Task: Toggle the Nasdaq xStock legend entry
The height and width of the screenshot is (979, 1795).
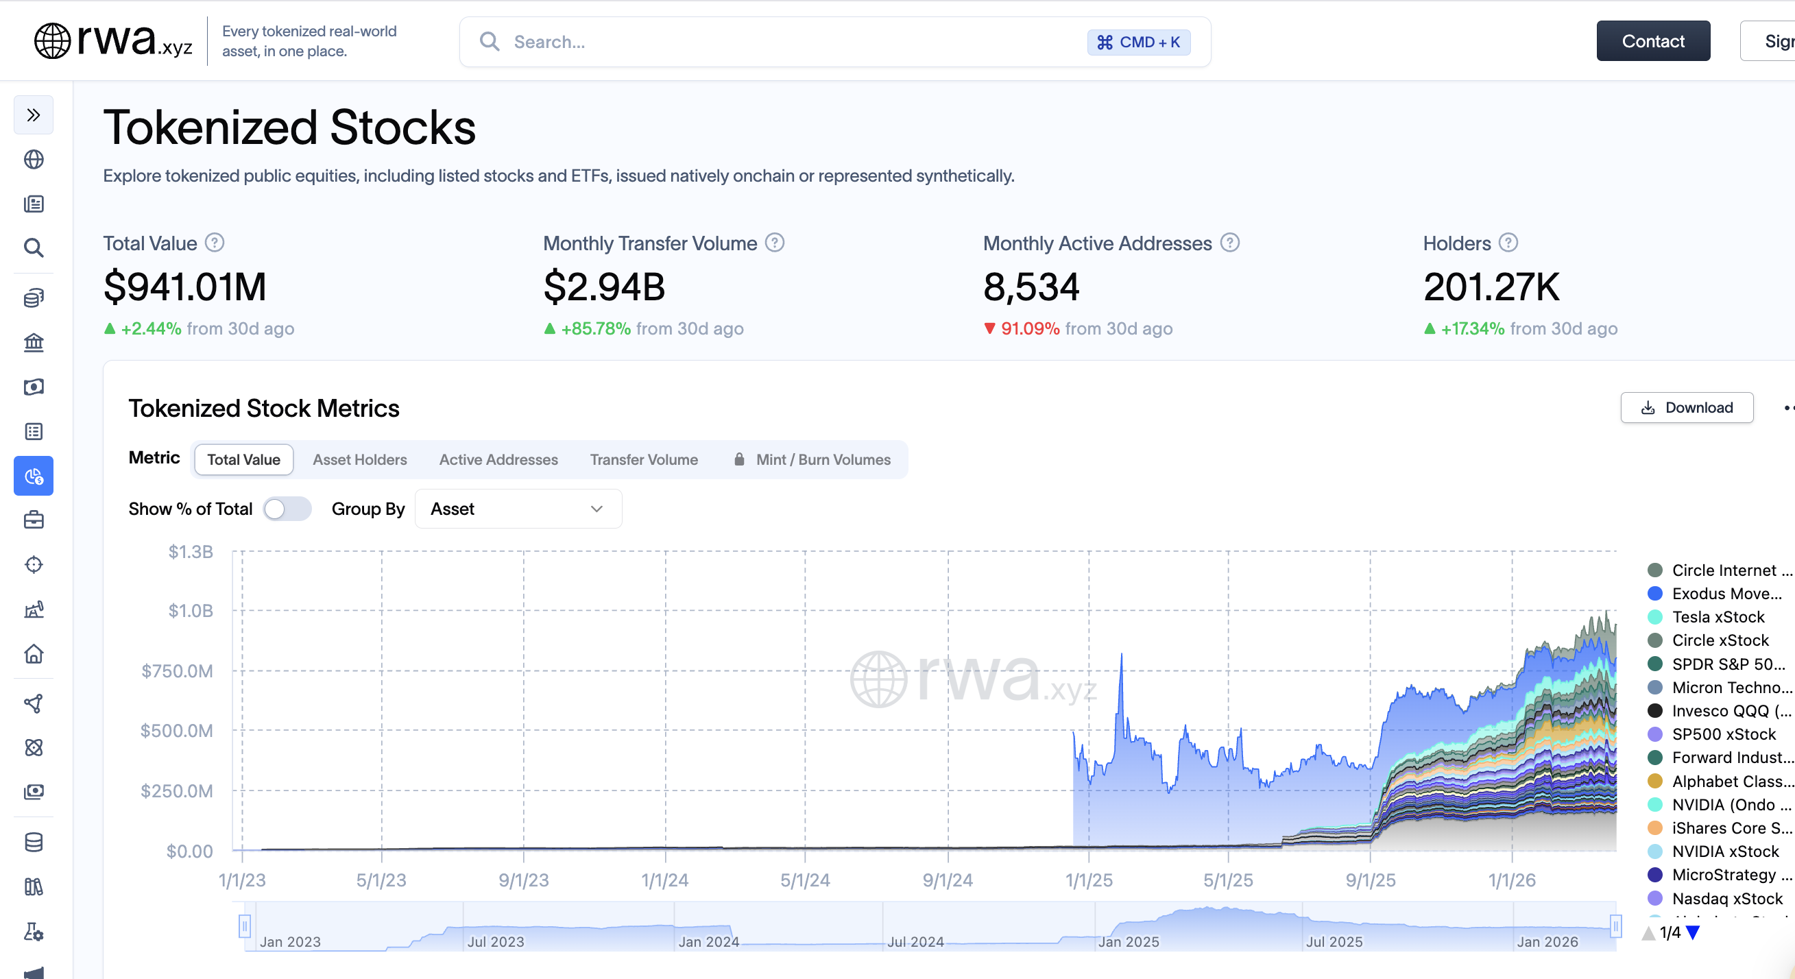Action: click(1715, 898)
